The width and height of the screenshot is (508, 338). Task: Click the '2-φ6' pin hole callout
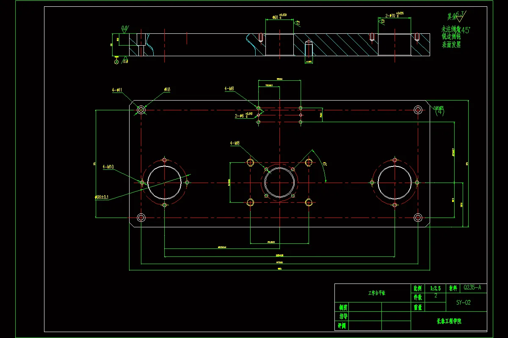[244, 115]
